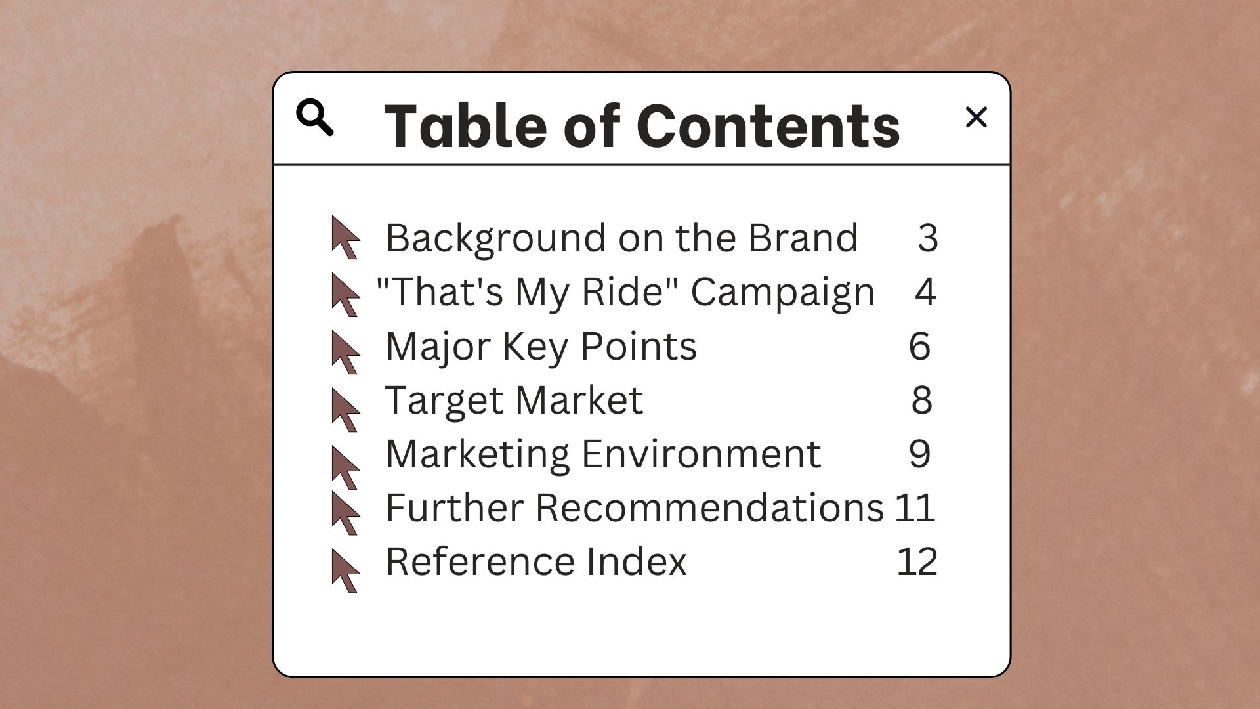The width and height of the screenshot is (1260, 709).
Task: Close the Table of Contents window
Action: point(976,118)
